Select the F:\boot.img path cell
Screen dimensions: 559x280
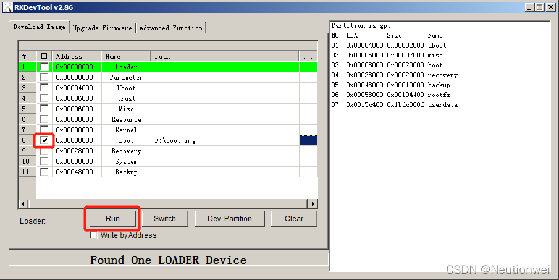point(225,140)
